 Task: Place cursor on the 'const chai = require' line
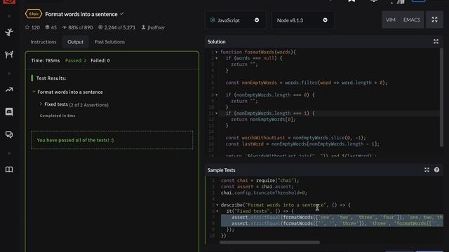[x=260, y=181]
